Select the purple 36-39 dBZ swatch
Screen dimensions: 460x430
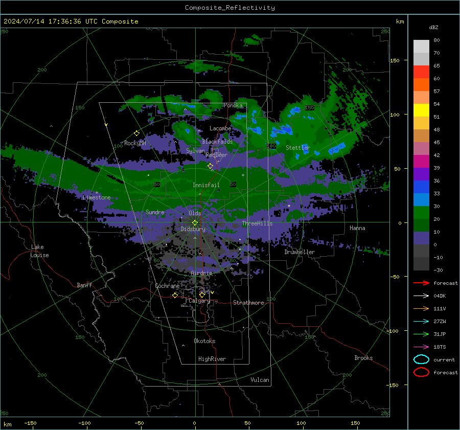coord(421,174)
